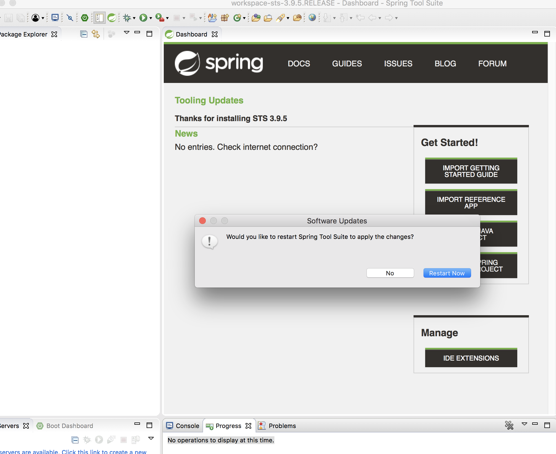Open the Progress view menu triangle
The height and width of the screenshot is (454, 556).
(x=524, y=424)
